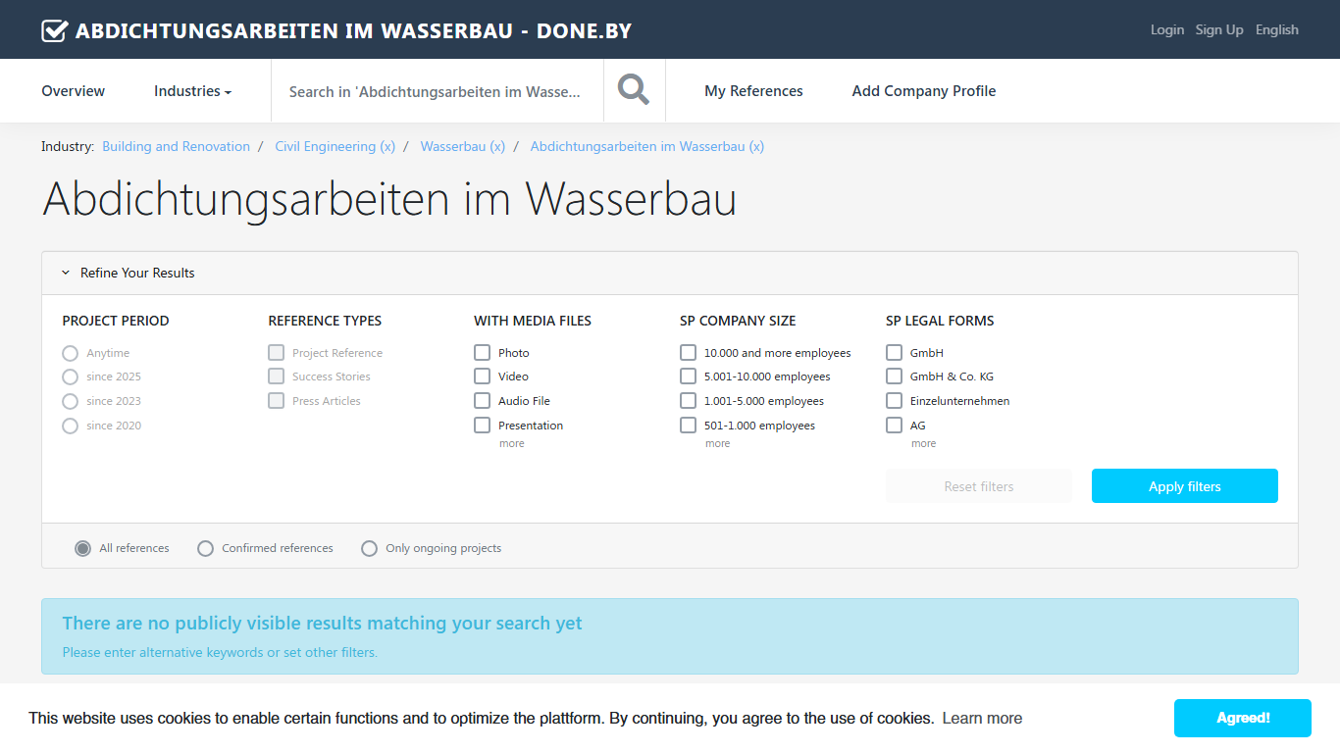The width and height of the screenshot is (1340, 753).
Task: Open Building and Renovation breadcrumb
Action: (177, 146)
